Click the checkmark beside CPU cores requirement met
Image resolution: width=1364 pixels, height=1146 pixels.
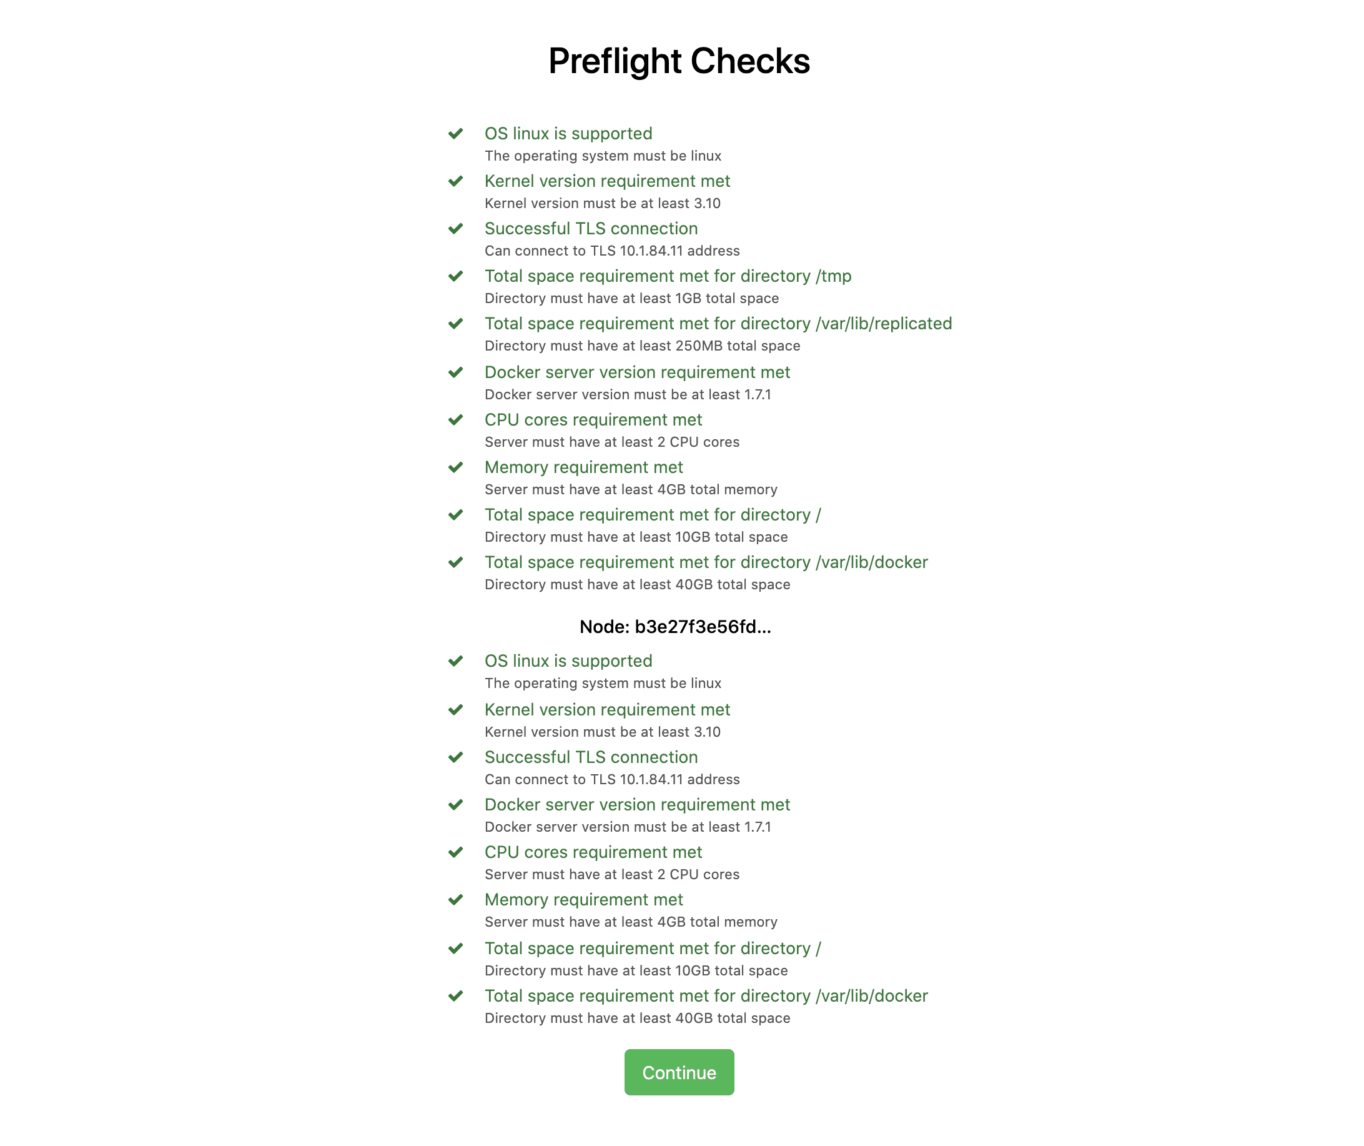(455, 421)
